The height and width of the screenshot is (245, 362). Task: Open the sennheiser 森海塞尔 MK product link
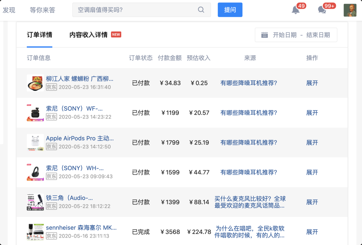tap(81, 228)
